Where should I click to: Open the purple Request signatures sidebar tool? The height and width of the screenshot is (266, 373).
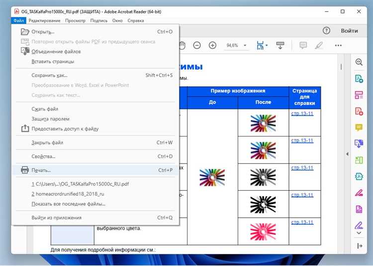359,209
